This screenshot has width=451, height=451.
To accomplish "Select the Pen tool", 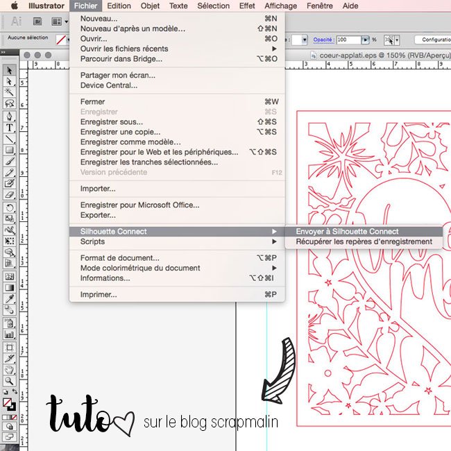I will [9, 116].
